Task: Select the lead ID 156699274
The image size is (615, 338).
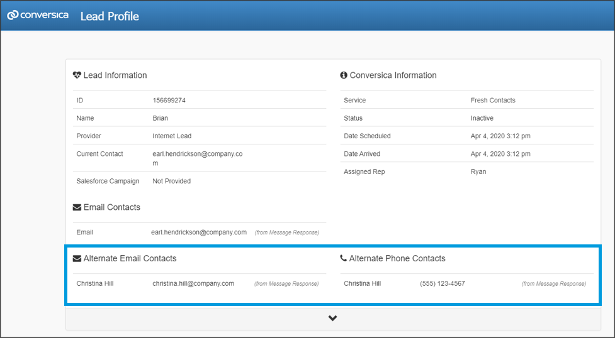Action: pyautogui.click(x=169, y=101)
